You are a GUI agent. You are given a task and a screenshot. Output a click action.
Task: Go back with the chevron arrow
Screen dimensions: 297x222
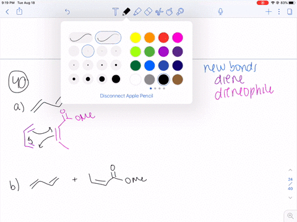(x=7, y=12)
